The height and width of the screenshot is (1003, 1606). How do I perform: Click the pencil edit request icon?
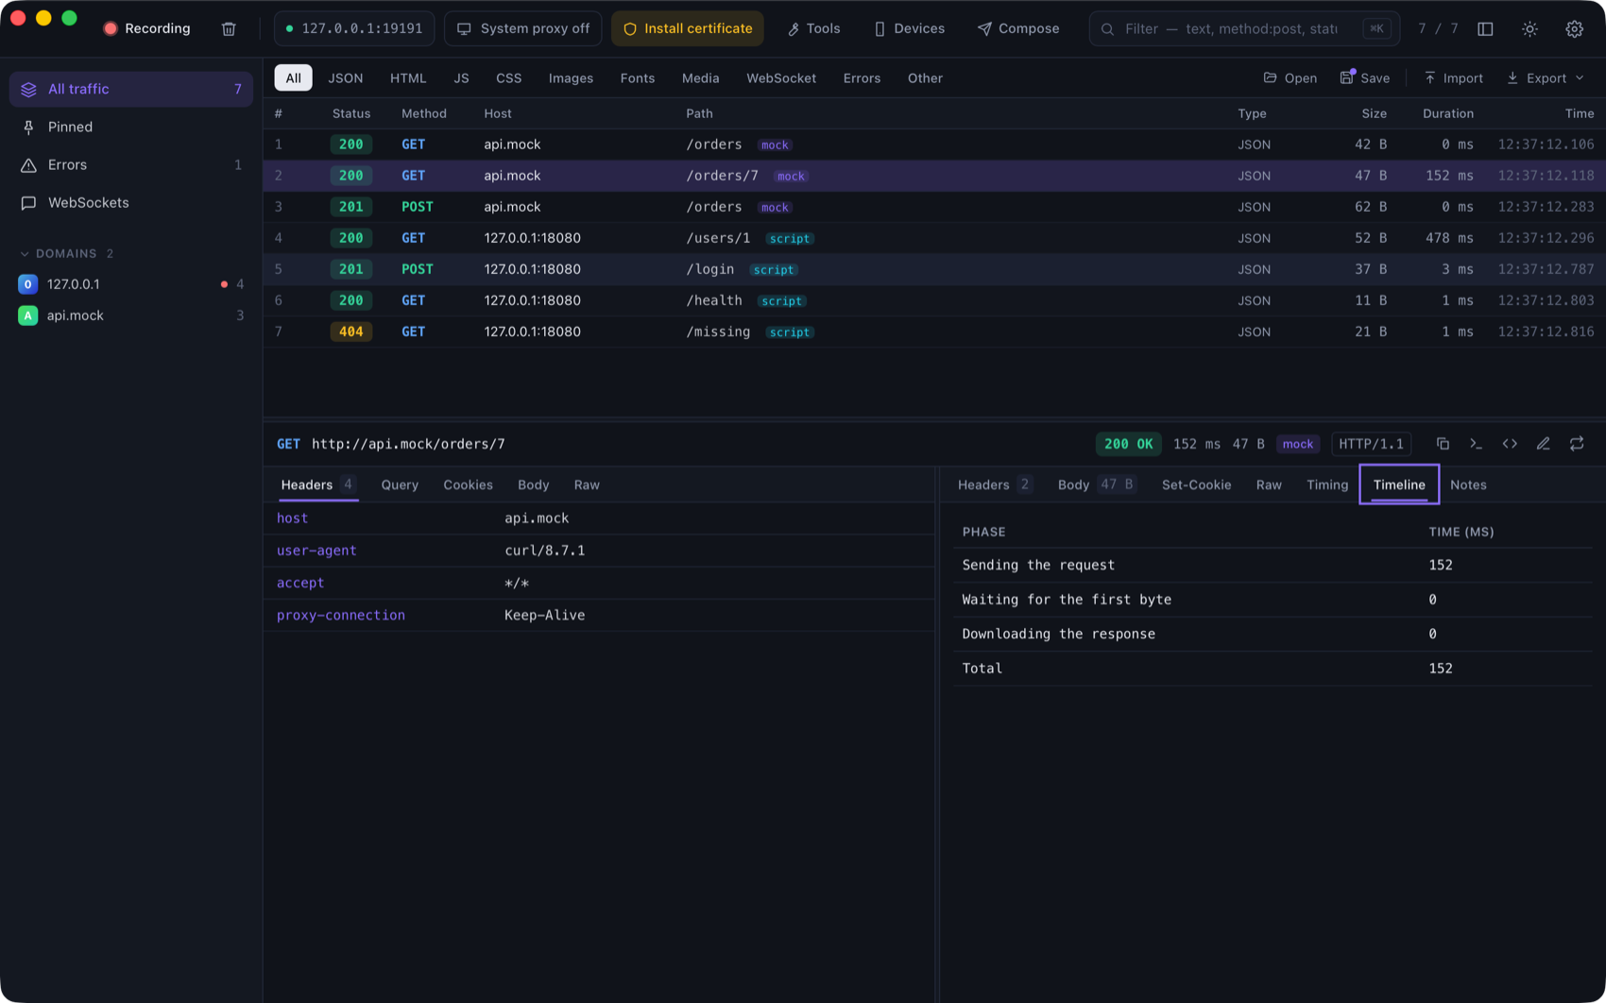point(1543,444)
